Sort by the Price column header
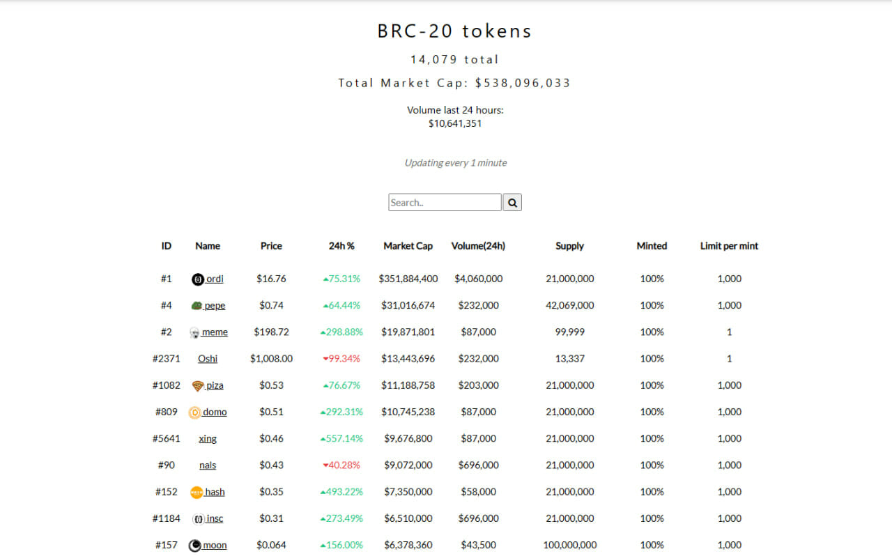 [x=271, y=246]
